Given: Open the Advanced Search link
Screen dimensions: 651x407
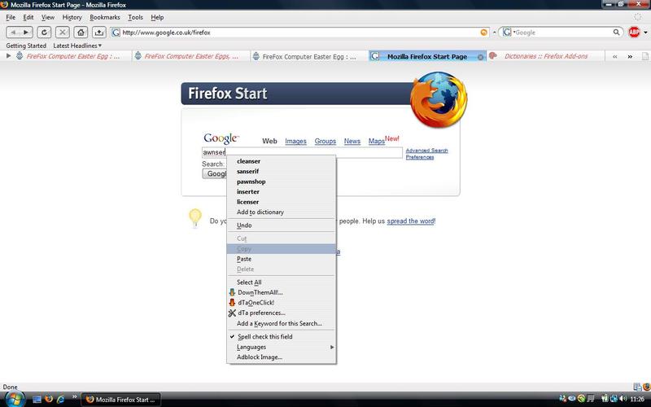Looking at the screenshot, I should (426, 151).
